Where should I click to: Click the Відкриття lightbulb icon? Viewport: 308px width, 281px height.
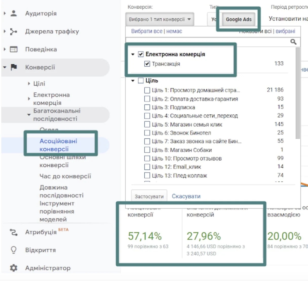[13, 250]
